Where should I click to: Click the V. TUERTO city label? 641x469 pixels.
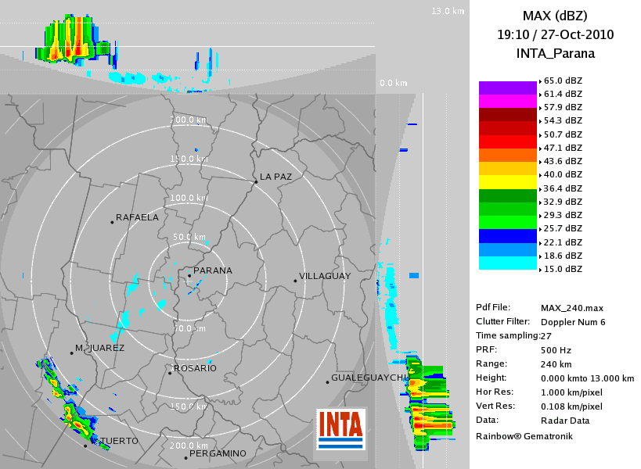(116, 441)
